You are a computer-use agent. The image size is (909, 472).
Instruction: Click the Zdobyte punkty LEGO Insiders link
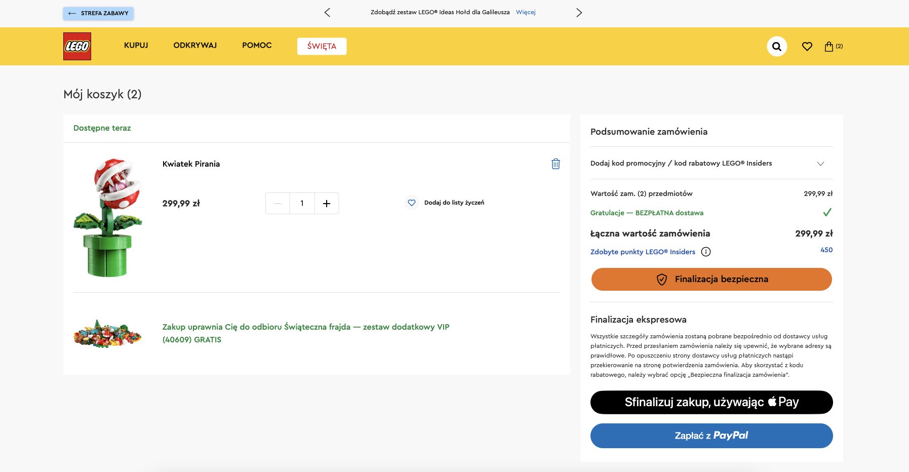643,252
